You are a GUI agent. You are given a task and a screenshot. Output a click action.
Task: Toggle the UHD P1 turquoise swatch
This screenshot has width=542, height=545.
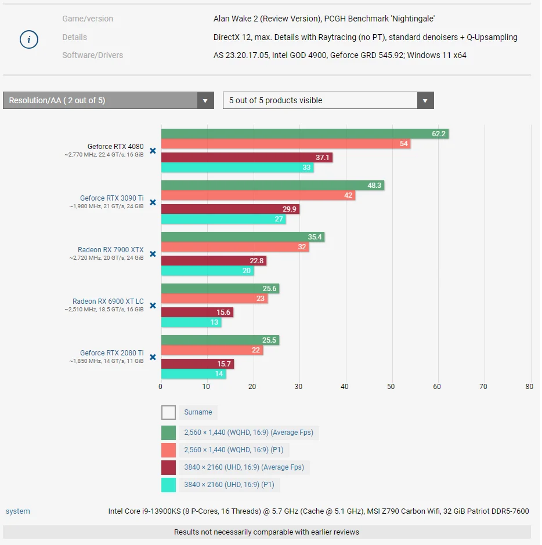click(x=168, y=485)
